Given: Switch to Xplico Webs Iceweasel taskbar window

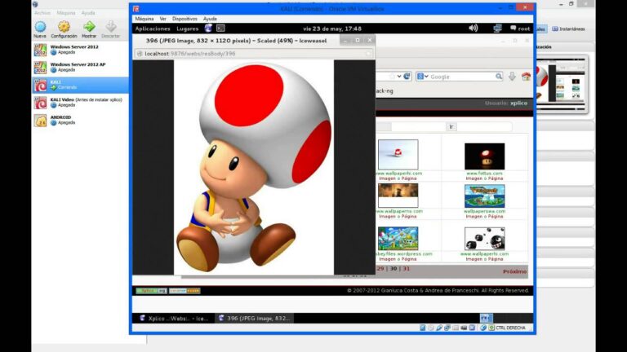Looking at the screenshot, I should [175, 319].
